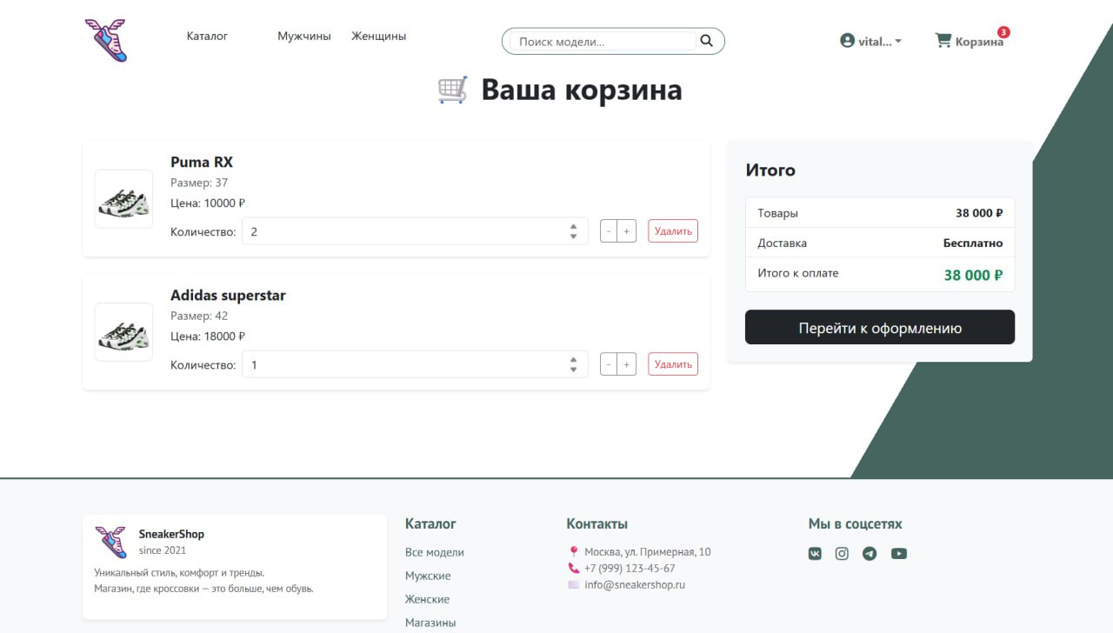The image size is (1113, 633).
Task: Click the envelope icon by email
Action: coord(573,585)
